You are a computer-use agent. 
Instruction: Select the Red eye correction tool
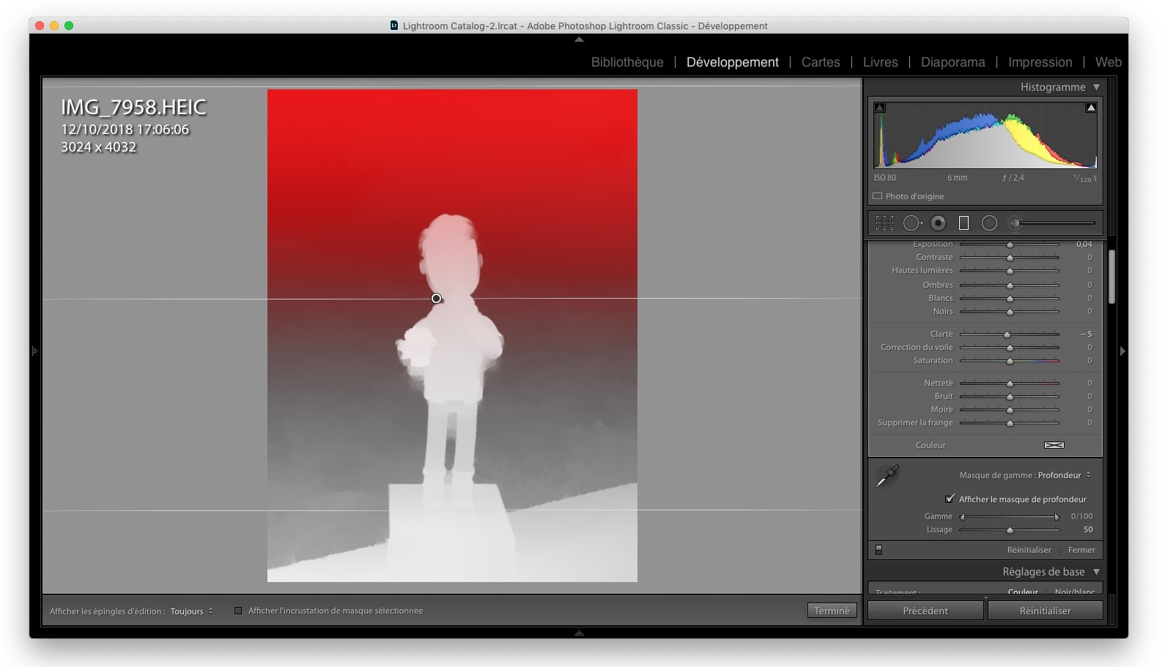pos(939,223)
